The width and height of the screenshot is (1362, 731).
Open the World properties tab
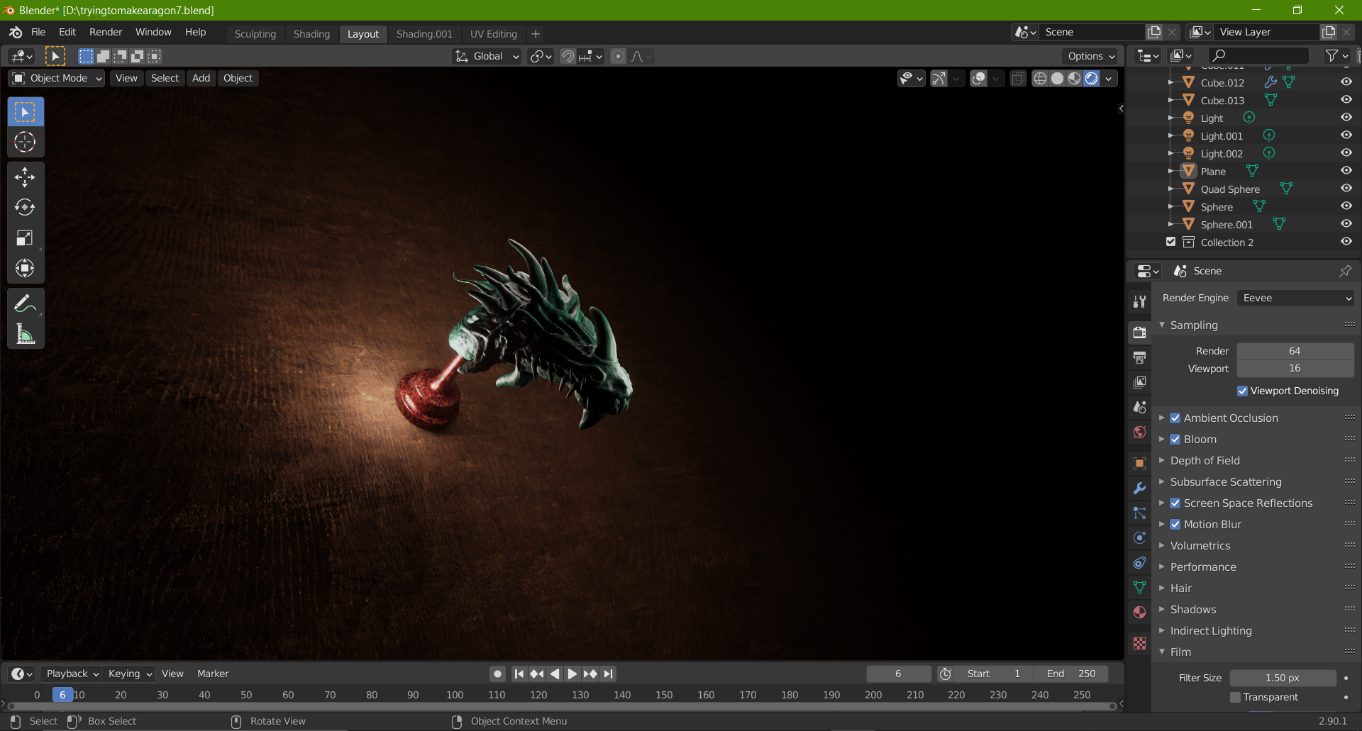1139,433
